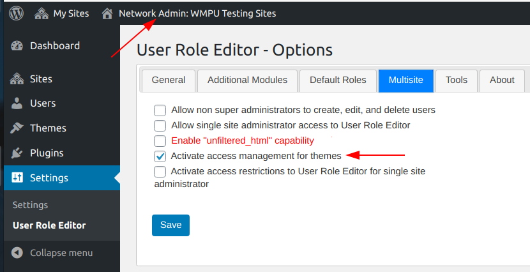Save the User Role Editor options
530x272 pixels.
(170, 225)
